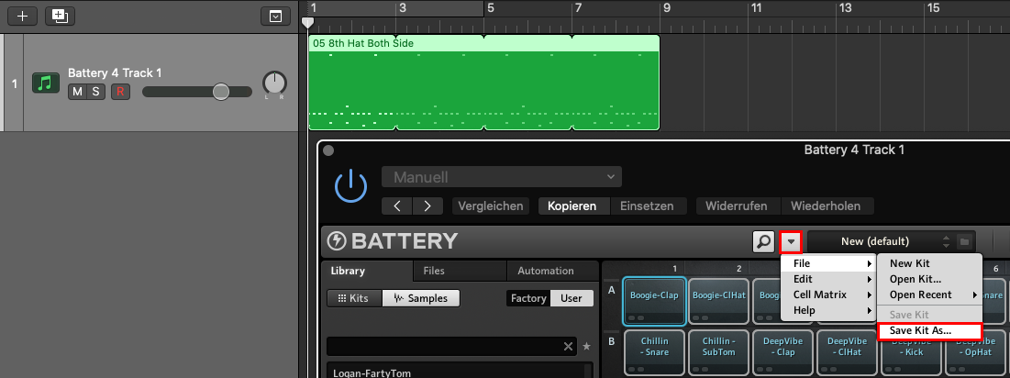Click the kit name up/down stepper arrows
Viewport: 1010px width, 378px height.
coord(946,242)
